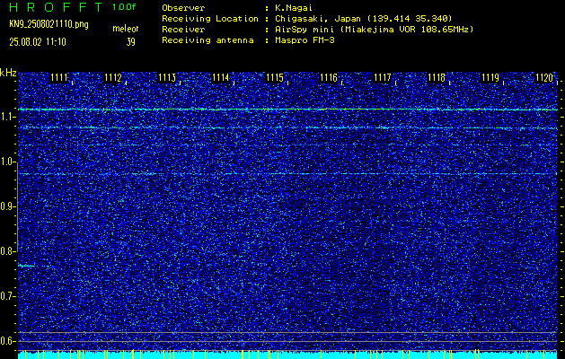Click the kHz axis unit label
The width and height of the screenshot is (565, 359).
8,73
